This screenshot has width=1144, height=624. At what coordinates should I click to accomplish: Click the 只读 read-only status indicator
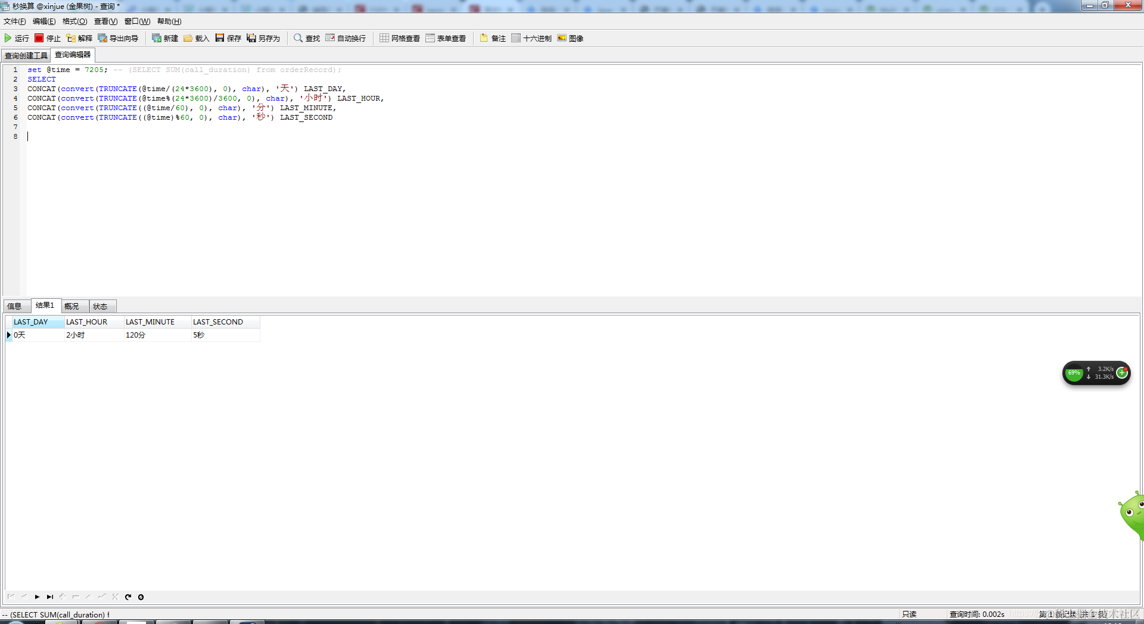(x=909, y=614)
